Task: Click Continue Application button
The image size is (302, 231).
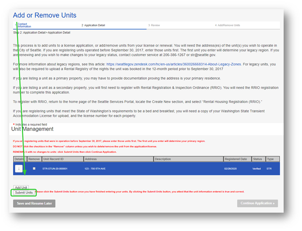Action: tap(257, 203)
